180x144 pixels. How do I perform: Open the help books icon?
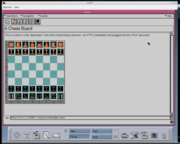coord(154,136)
